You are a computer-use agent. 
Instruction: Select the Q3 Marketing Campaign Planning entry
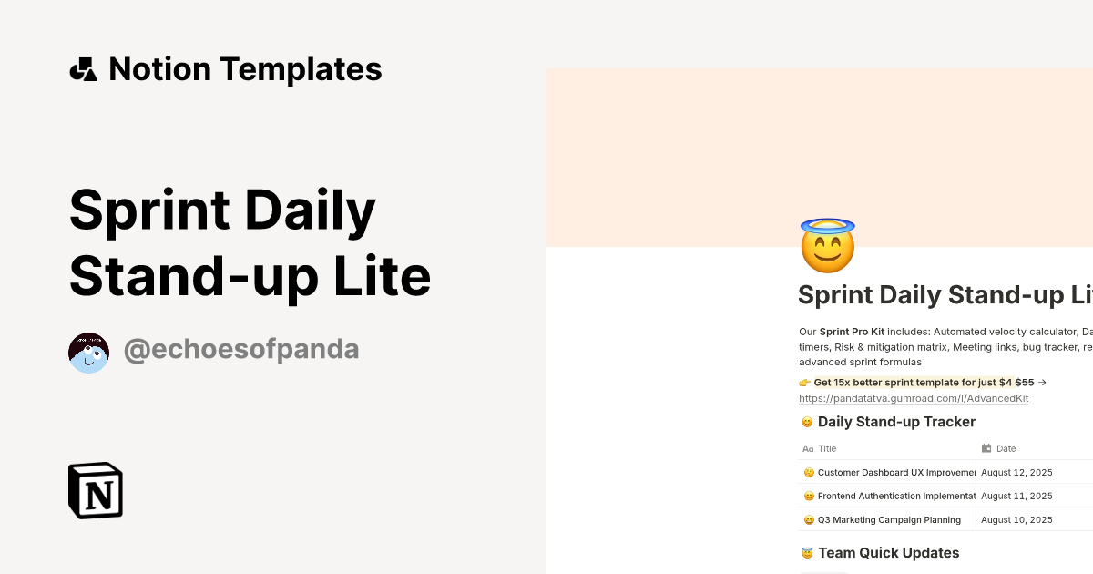coord(890,519)
